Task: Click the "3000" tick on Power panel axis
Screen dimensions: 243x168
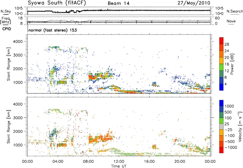Action: click(18, 55)
